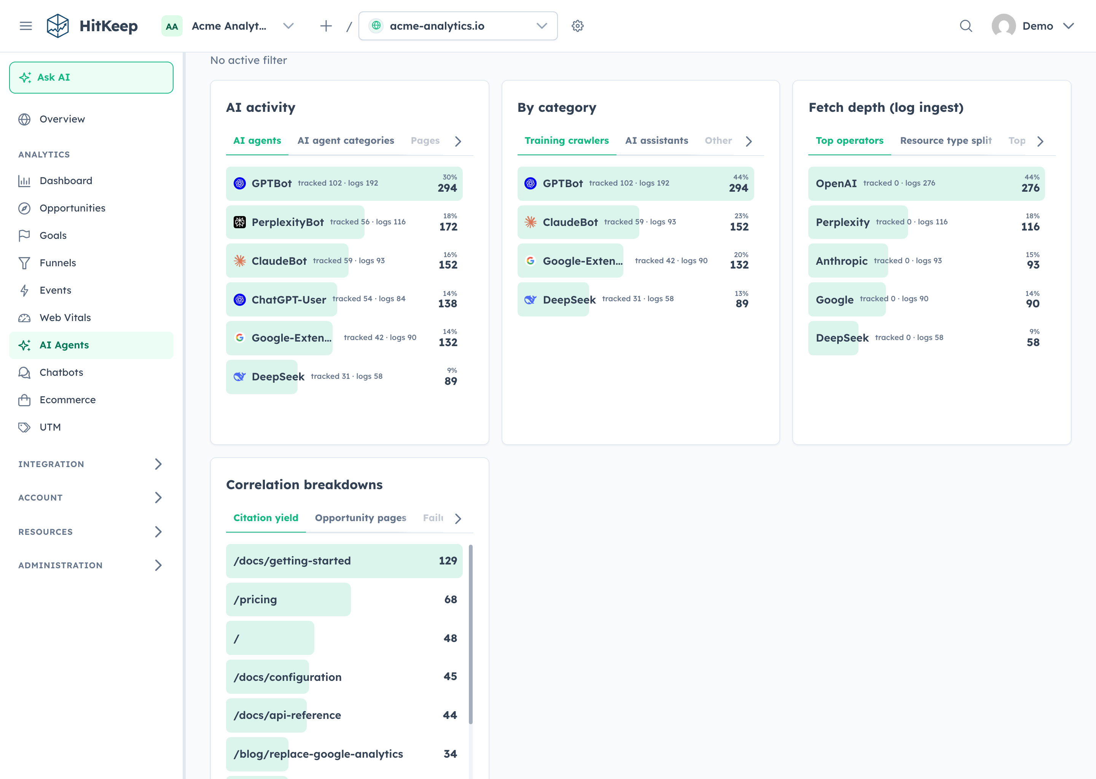
Task: Switch to AI assistants tab
Action: 656,140
